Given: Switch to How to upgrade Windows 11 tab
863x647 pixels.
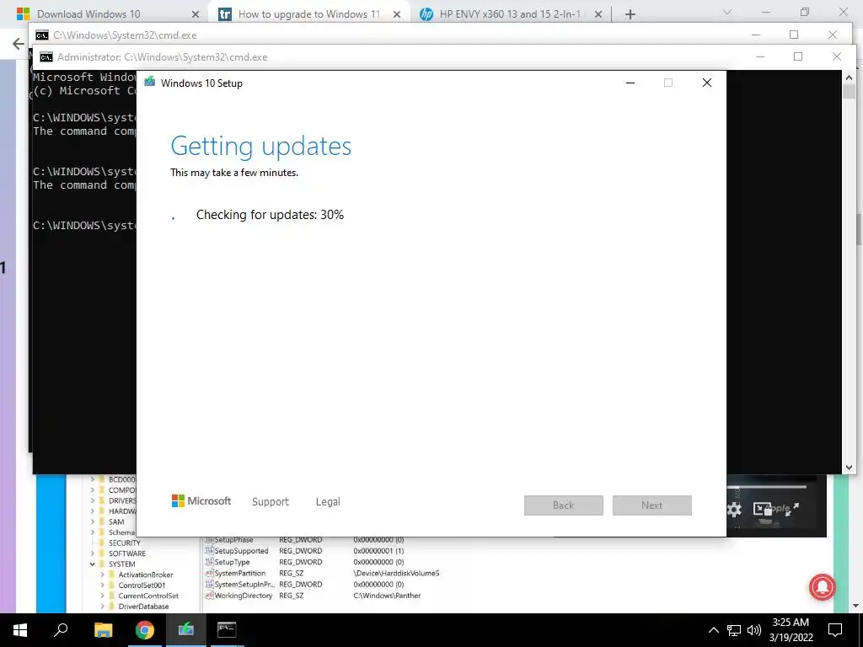Looking at the screenshot, I should click(x=308, y=13).
